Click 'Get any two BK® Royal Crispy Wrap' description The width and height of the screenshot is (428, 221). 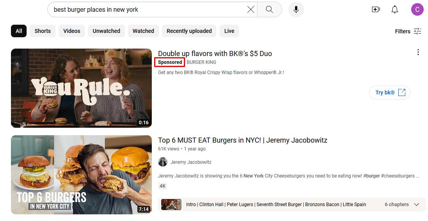221,72
